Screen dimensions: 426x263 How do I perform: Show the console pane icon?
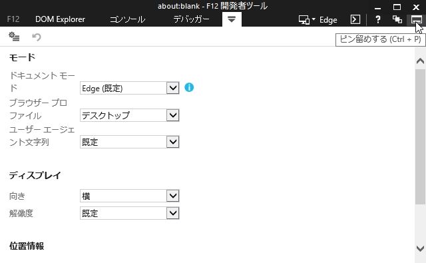click(x=355, y=19)
